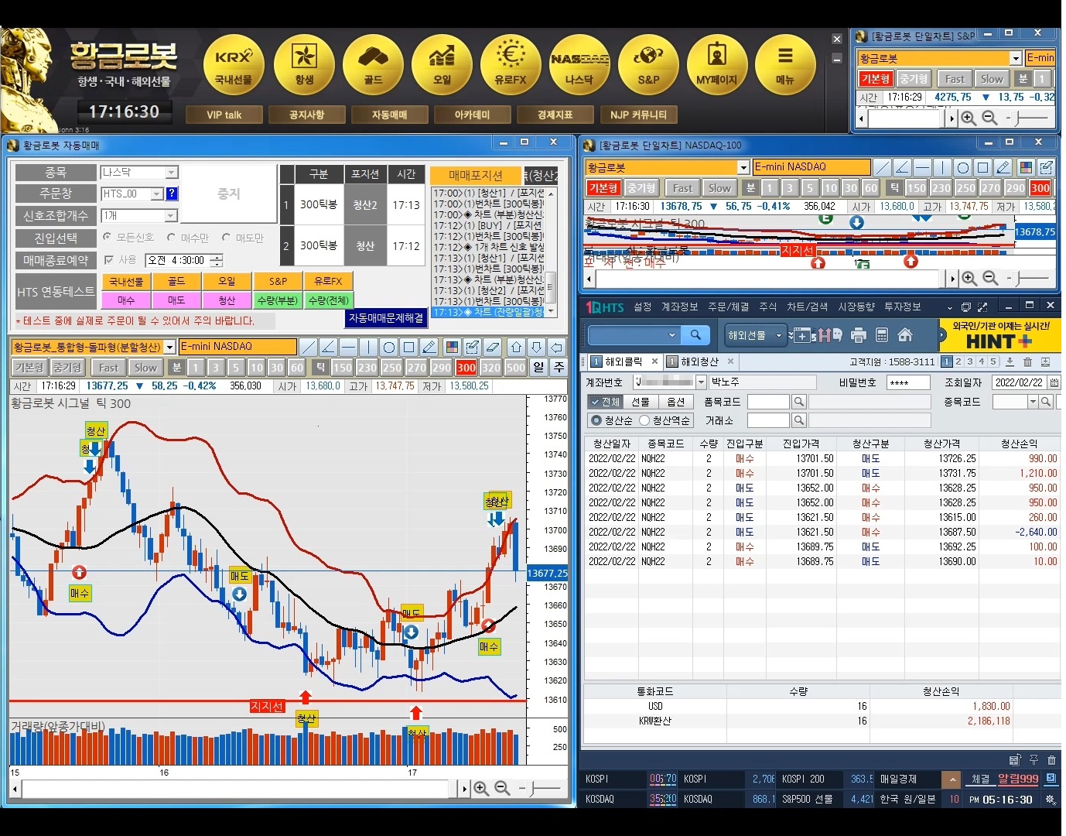Viewport: 1066px width, 836px height.
Task: Click search magnifier in 1Q HTS toolbar
Action: pos(695,335)
